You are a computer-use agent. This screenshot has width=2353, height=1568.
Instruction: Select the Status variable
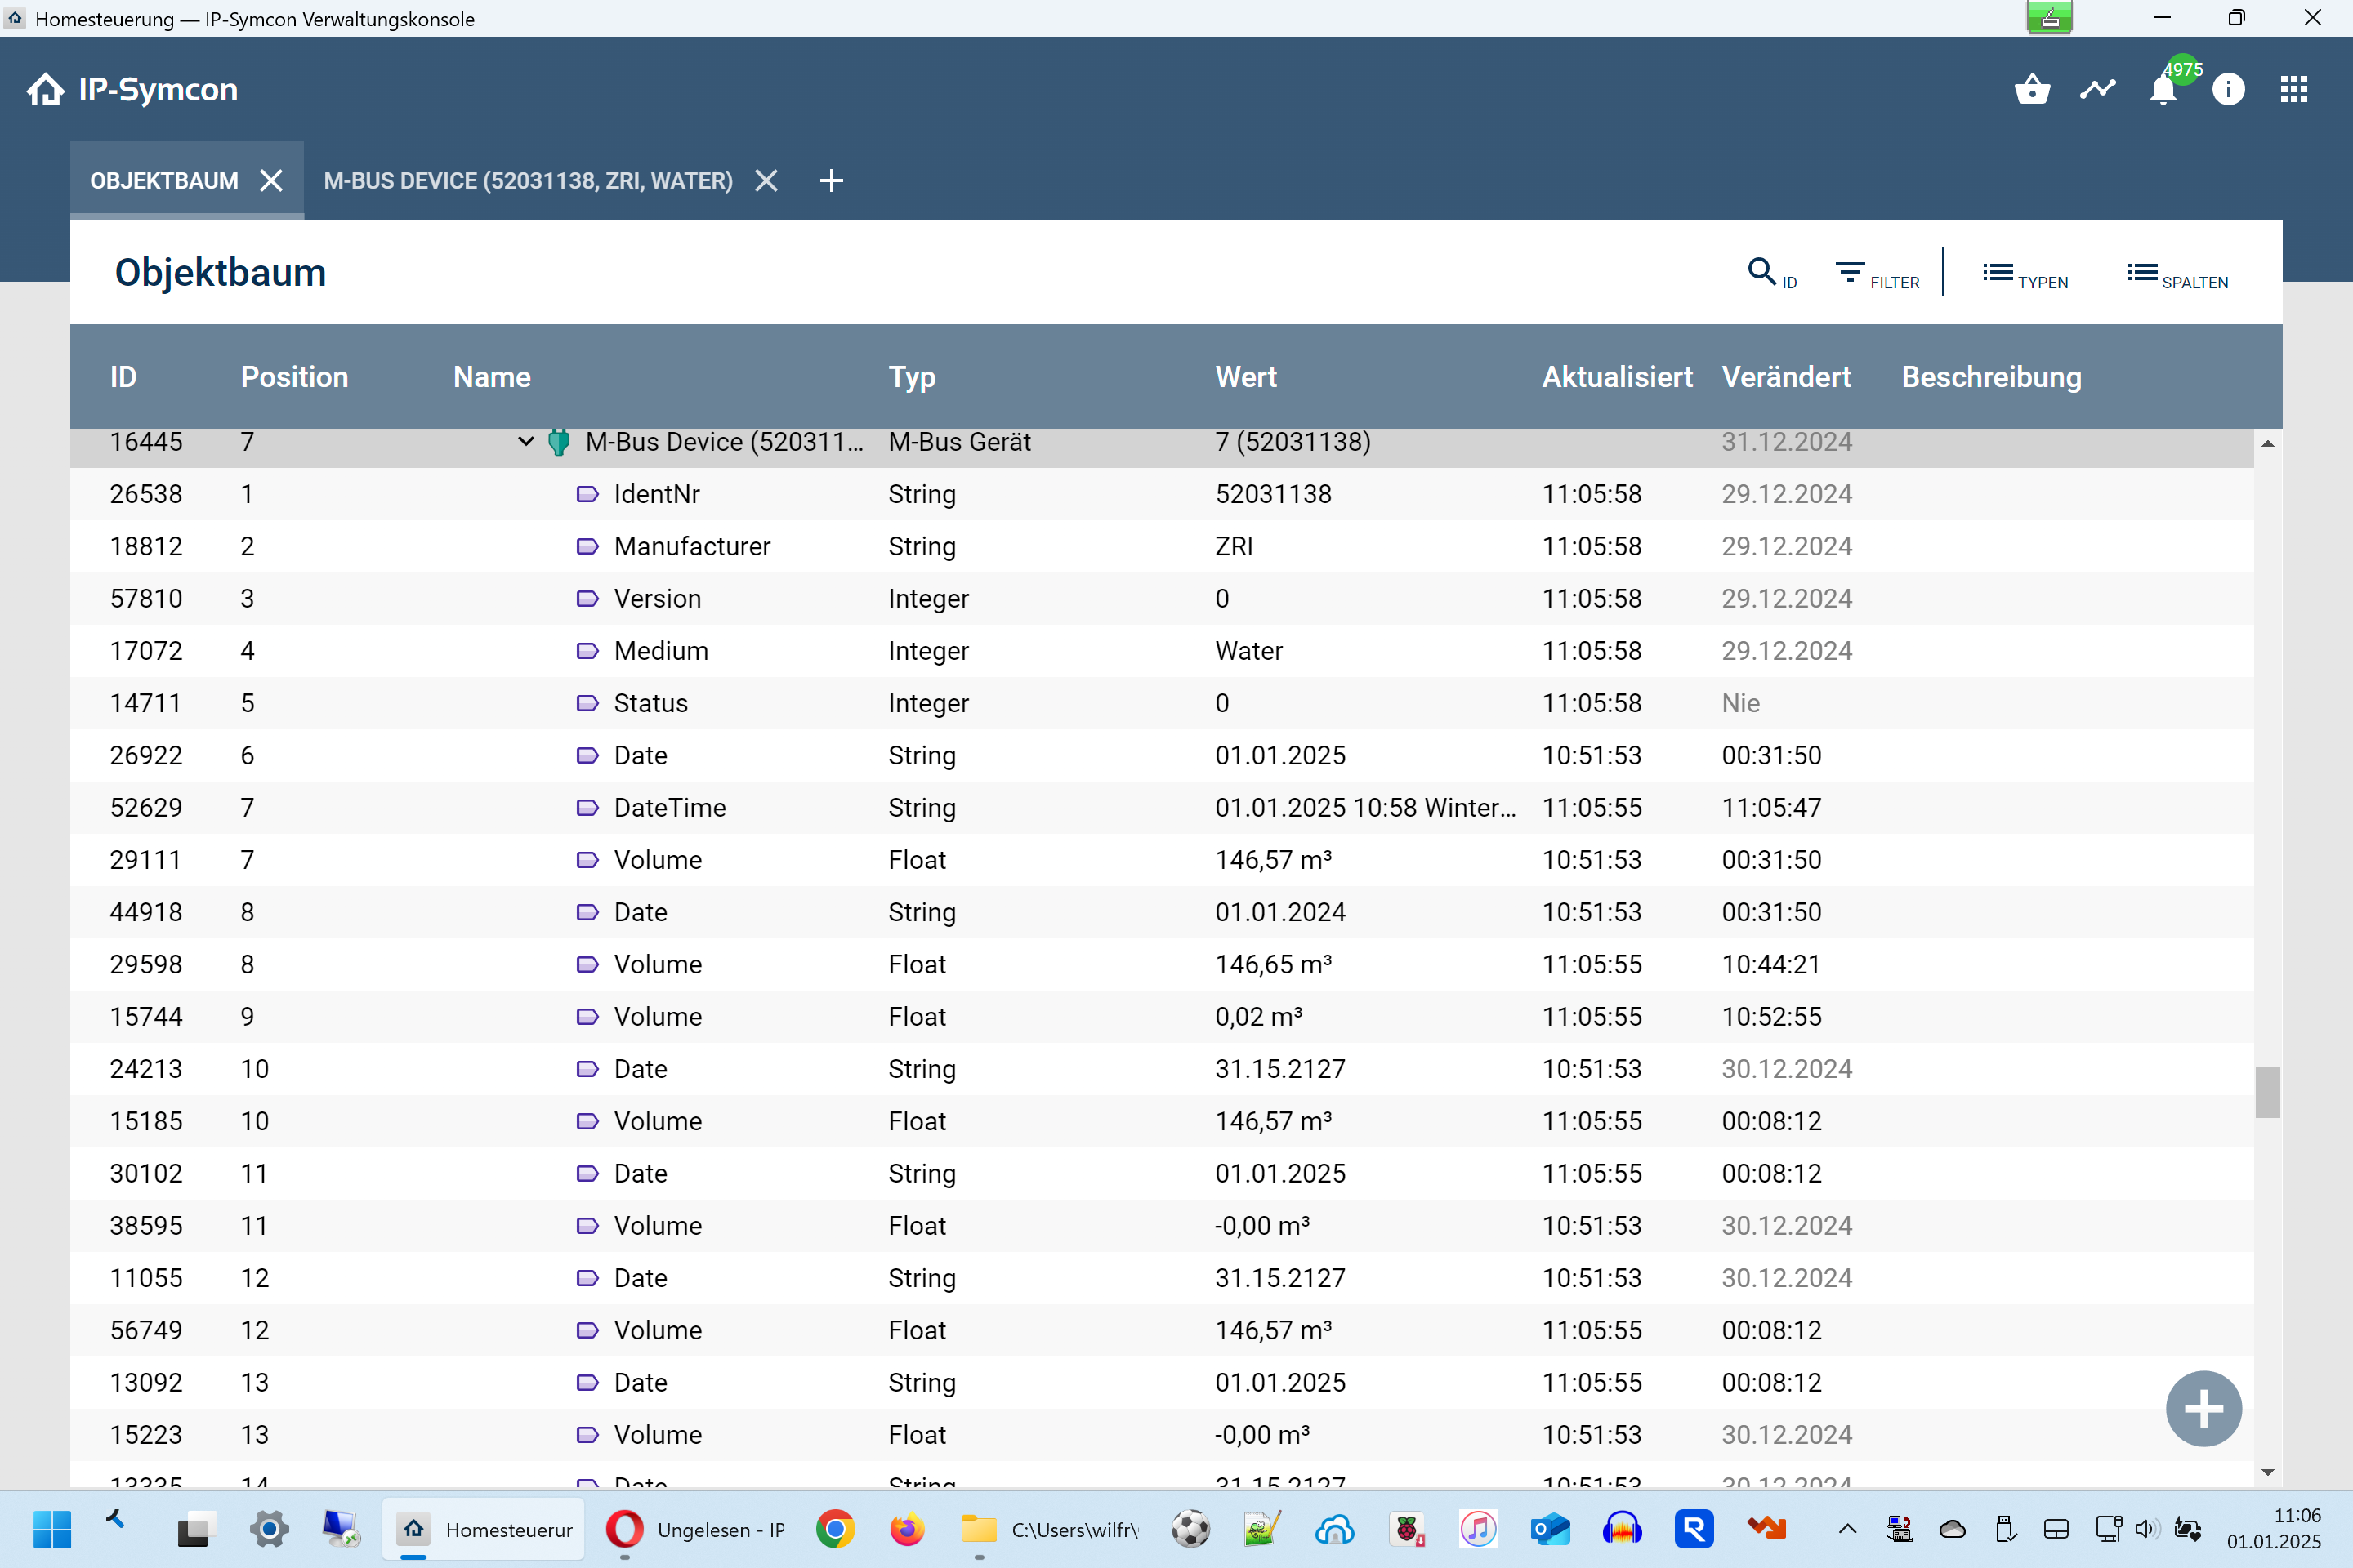pos(1162,703)
